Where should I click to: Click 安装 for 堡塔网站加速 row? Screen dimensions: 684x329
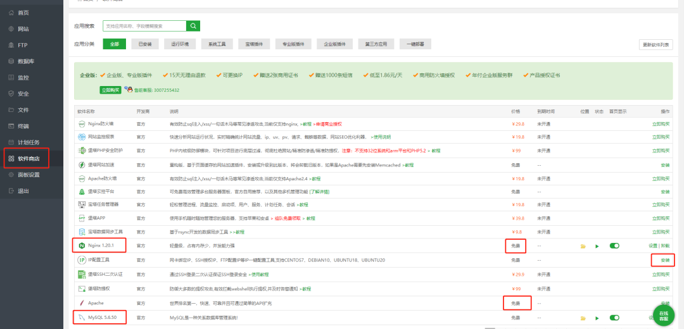pos(665,165)
